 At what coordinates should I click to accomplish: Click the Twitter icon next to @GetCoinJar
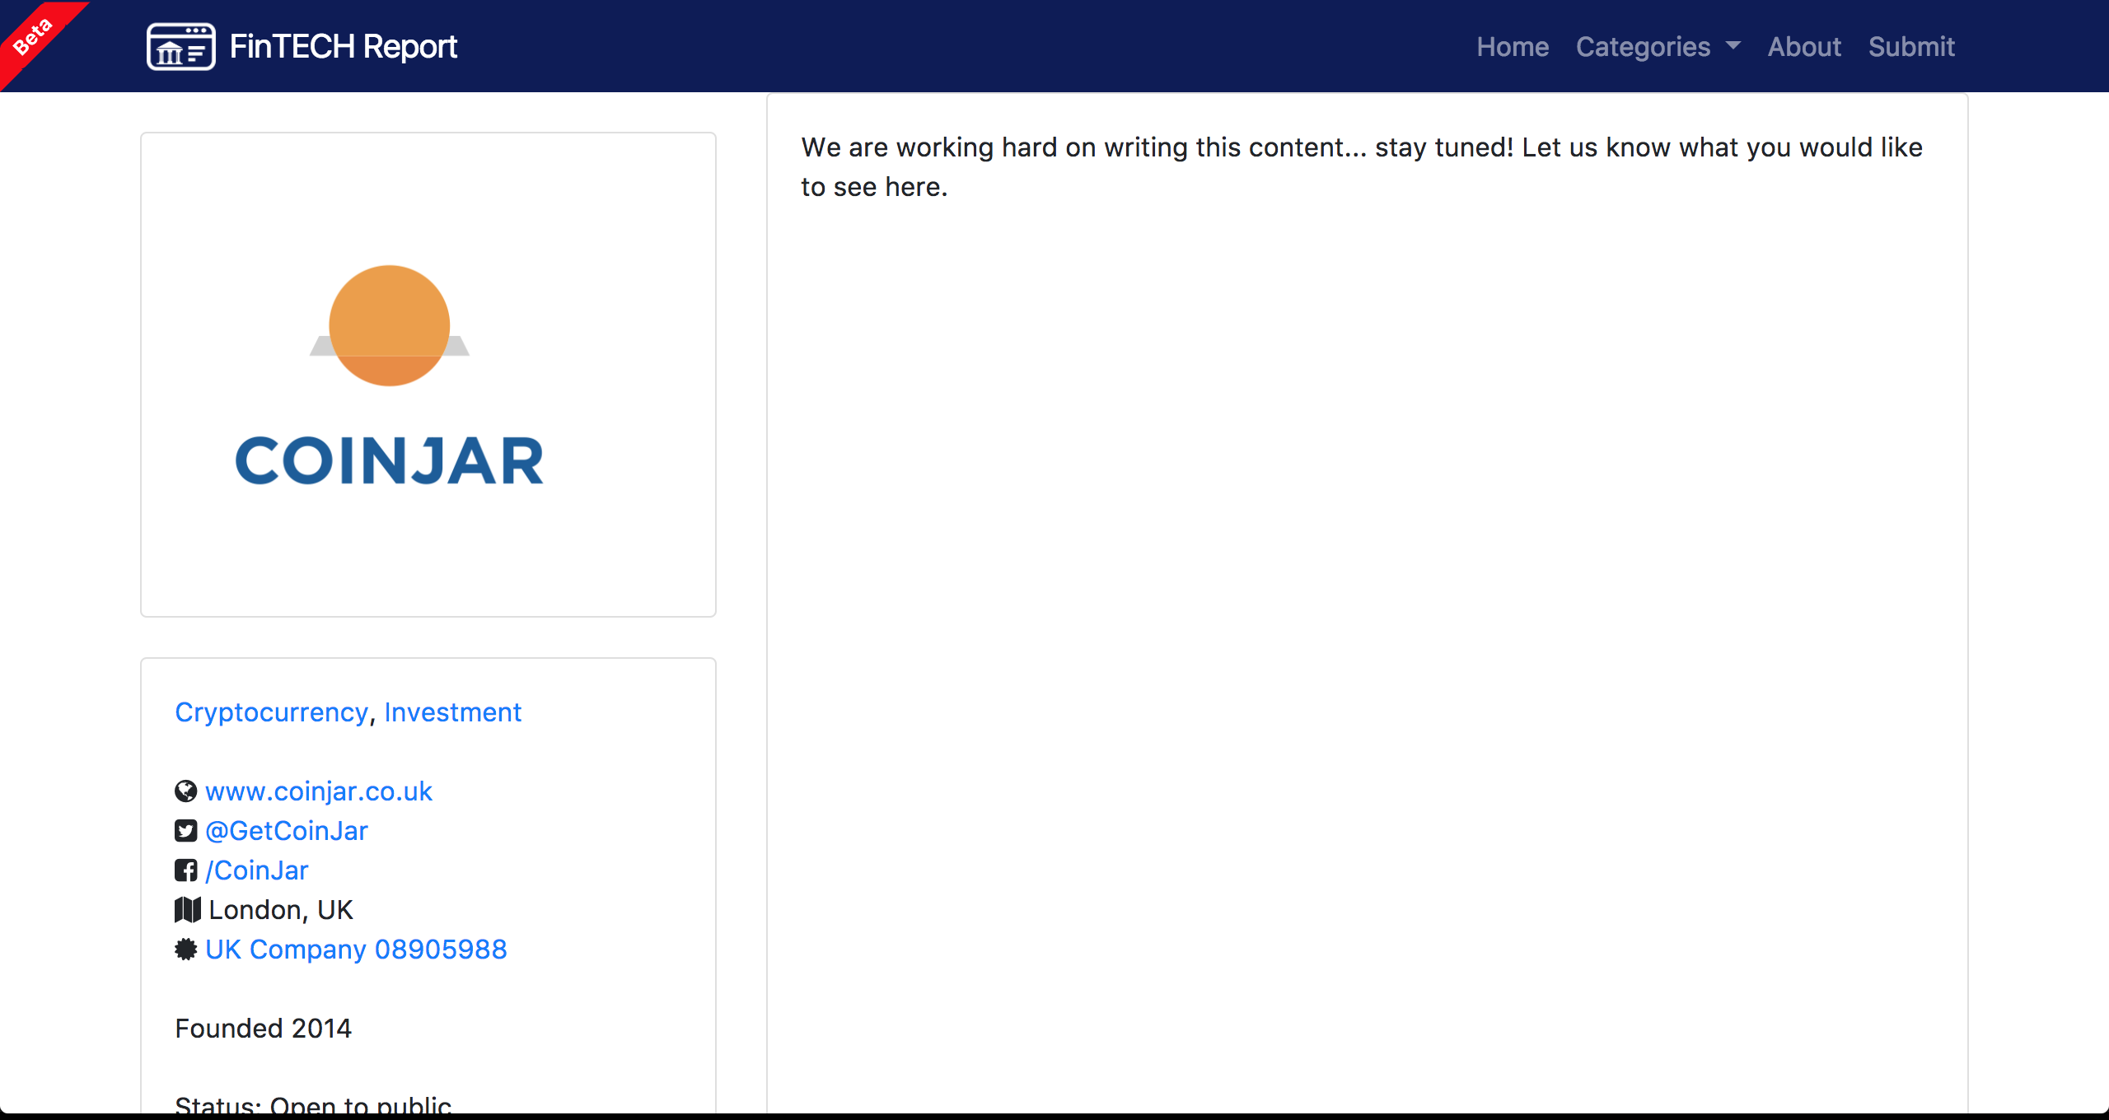186,831
